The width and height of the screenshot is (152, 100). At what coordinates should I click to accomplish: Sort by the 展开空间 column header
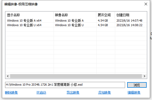pyautogui.click(x=106, y=15)
